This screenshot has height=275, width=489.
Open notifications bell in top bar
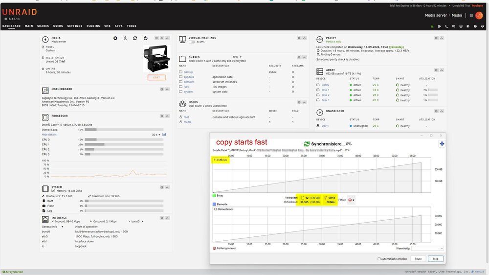[482, 26]
